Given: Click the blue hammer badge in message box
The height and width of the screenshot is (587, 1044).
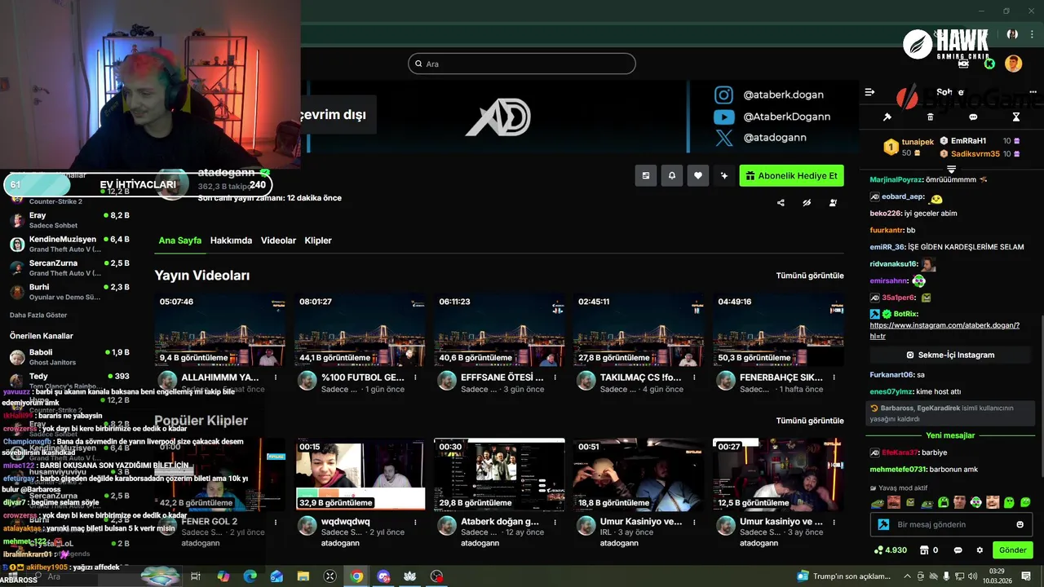Looking at the screenshot, I should pyautogui.click(x=883, y=524).
